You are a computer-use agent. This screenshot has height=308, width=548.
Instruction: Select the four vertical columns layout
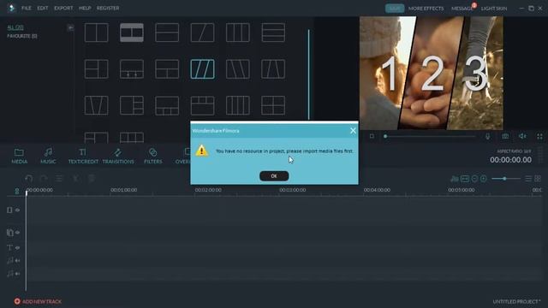238,105
